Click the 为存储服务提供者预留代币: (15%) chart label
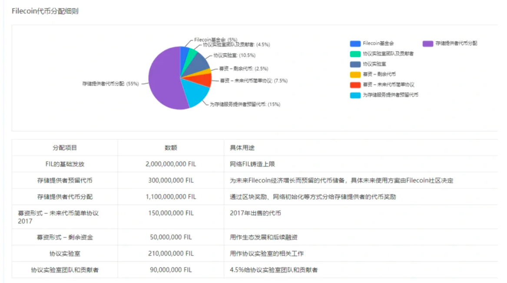 [245, 104]
